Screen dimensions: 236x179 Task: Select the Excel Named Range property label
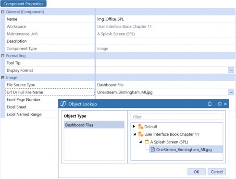point(24,114)
